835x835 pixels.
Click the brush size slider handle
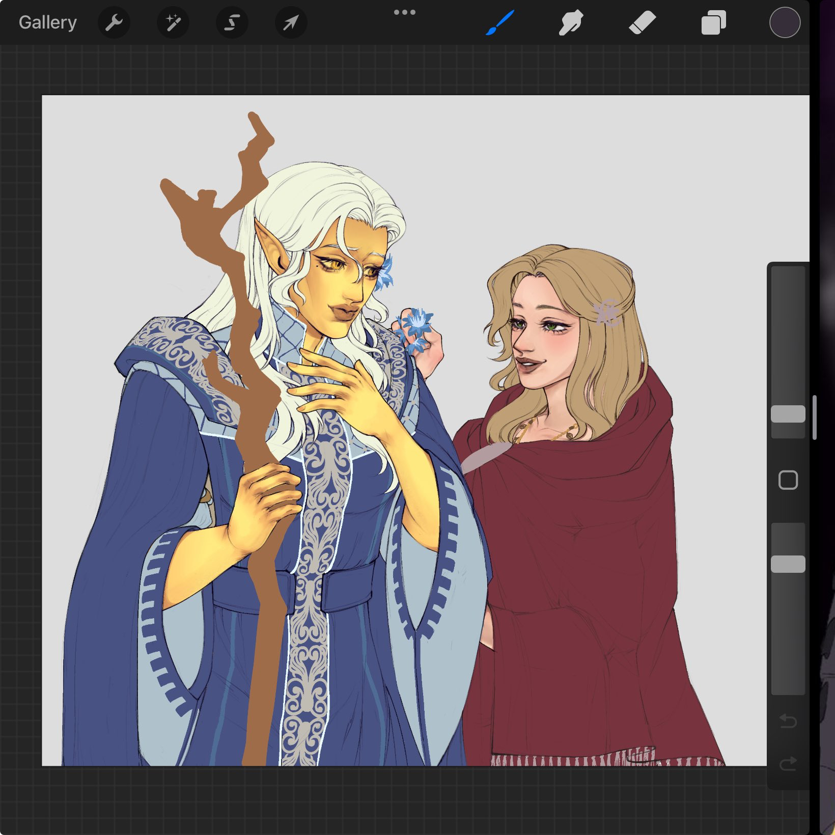coord(788,414)
